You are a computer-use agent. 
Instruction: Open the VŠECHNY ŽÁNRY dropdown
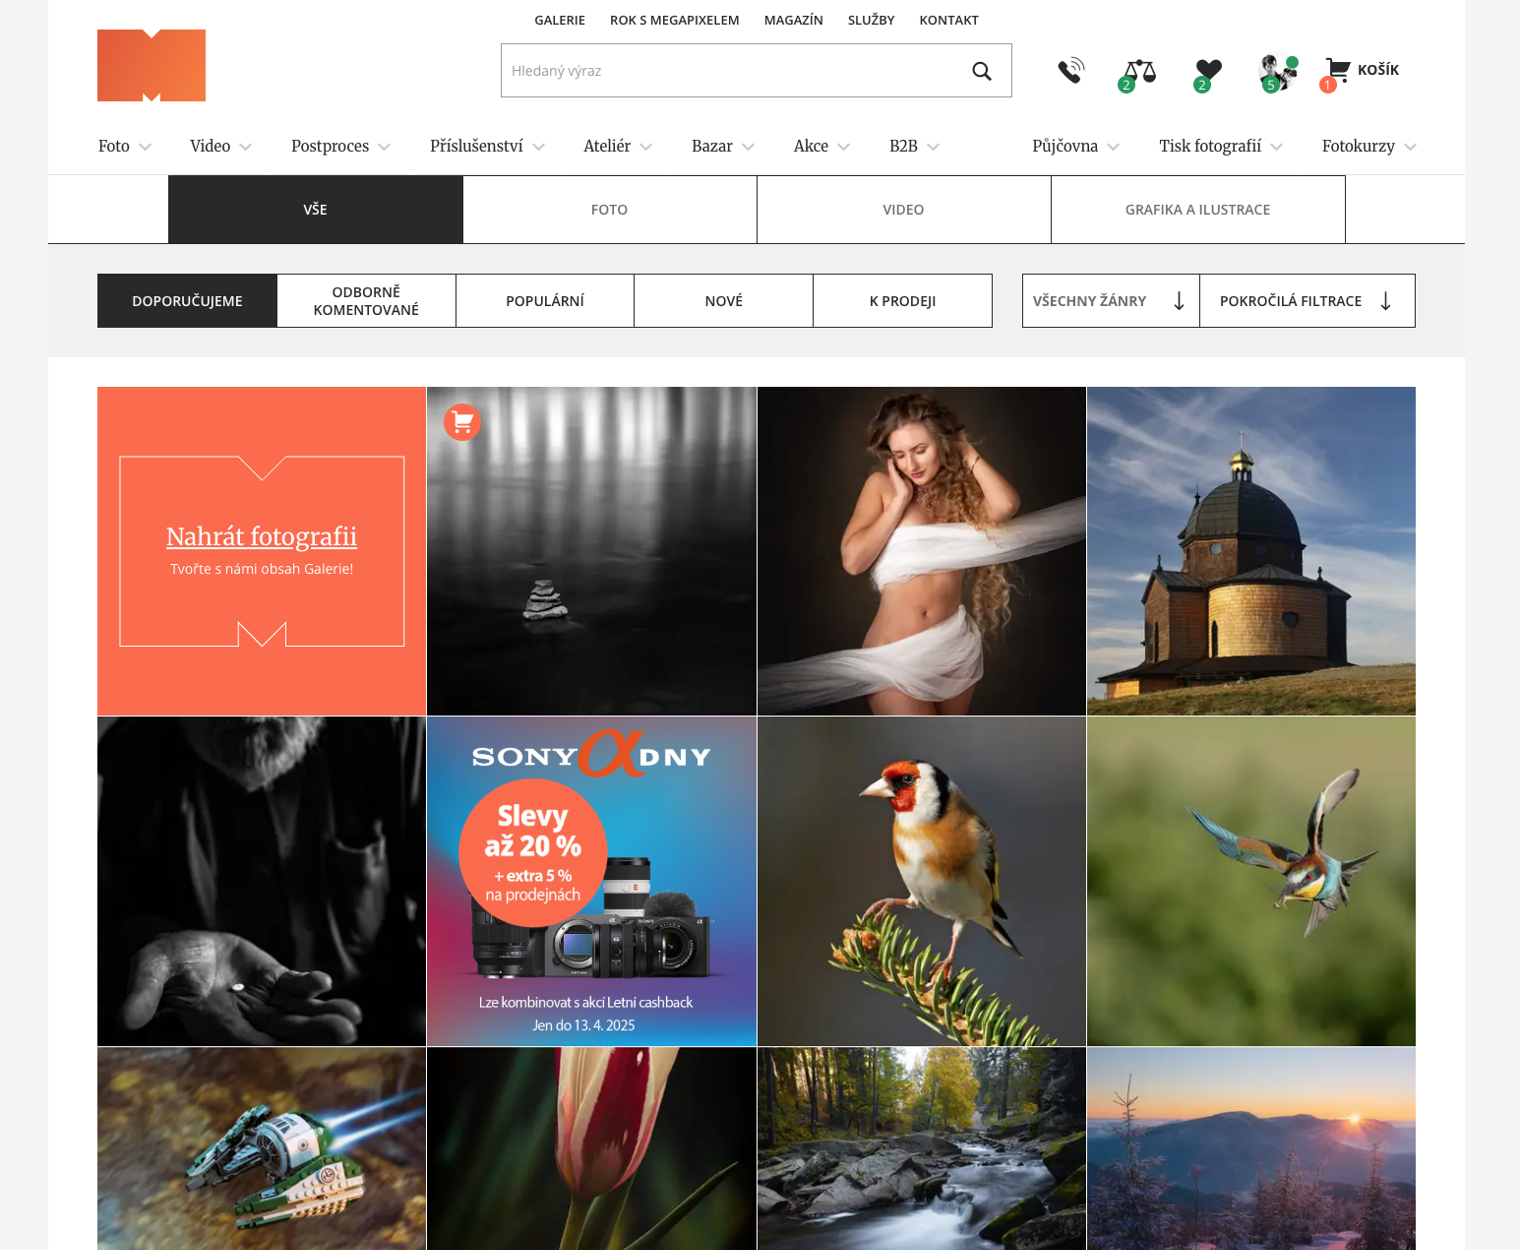click(x=1111, y=301)
